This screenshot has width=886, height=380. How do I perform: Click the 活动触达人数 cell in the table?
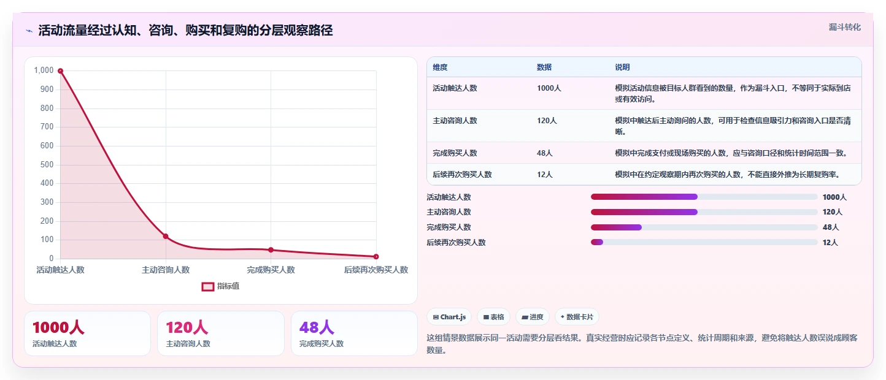click(455, 88)
